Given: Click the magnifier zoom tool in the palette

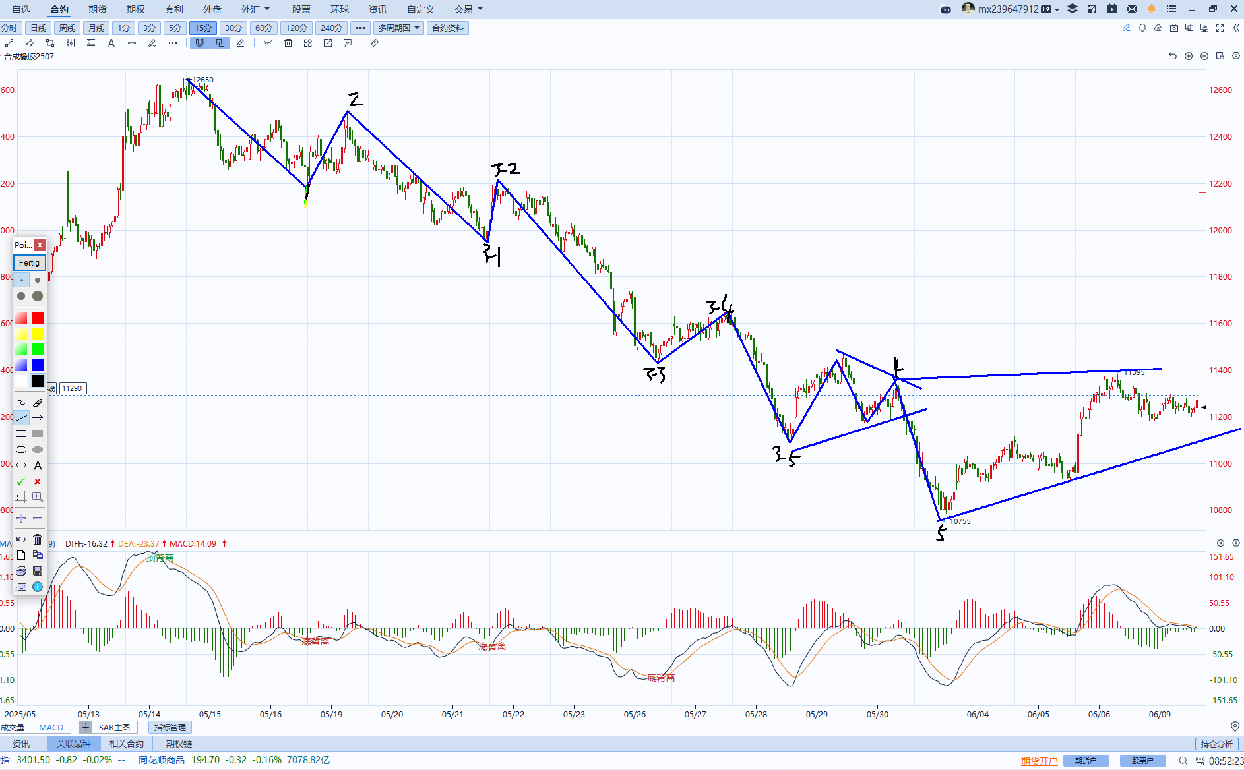Looking at the screenshot, I should tap(38, 497).
